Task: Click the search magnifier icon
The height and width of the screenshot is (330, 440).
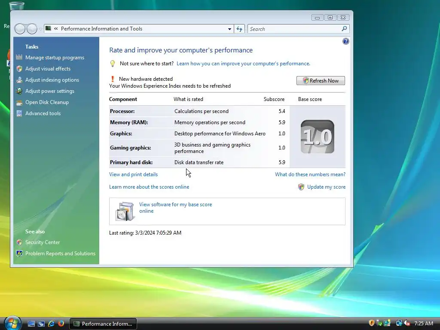Action: [345, 29]
